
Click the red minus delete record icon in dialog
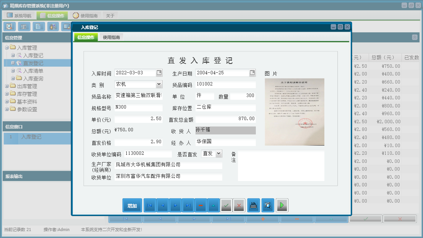click(x=201, y=205)
